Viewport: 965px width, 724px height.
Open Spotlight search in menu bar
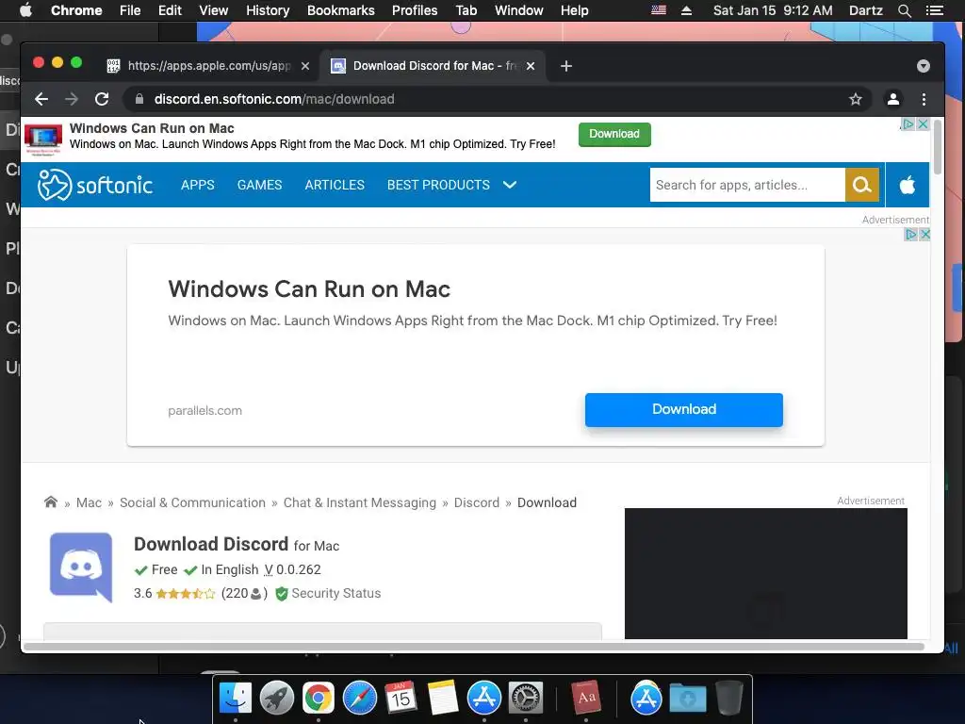click(905, 10)
